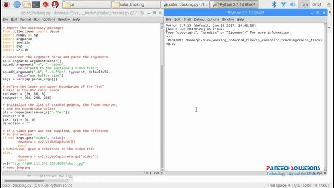Launch the terminal icon in taskbar

pos(36,4)
